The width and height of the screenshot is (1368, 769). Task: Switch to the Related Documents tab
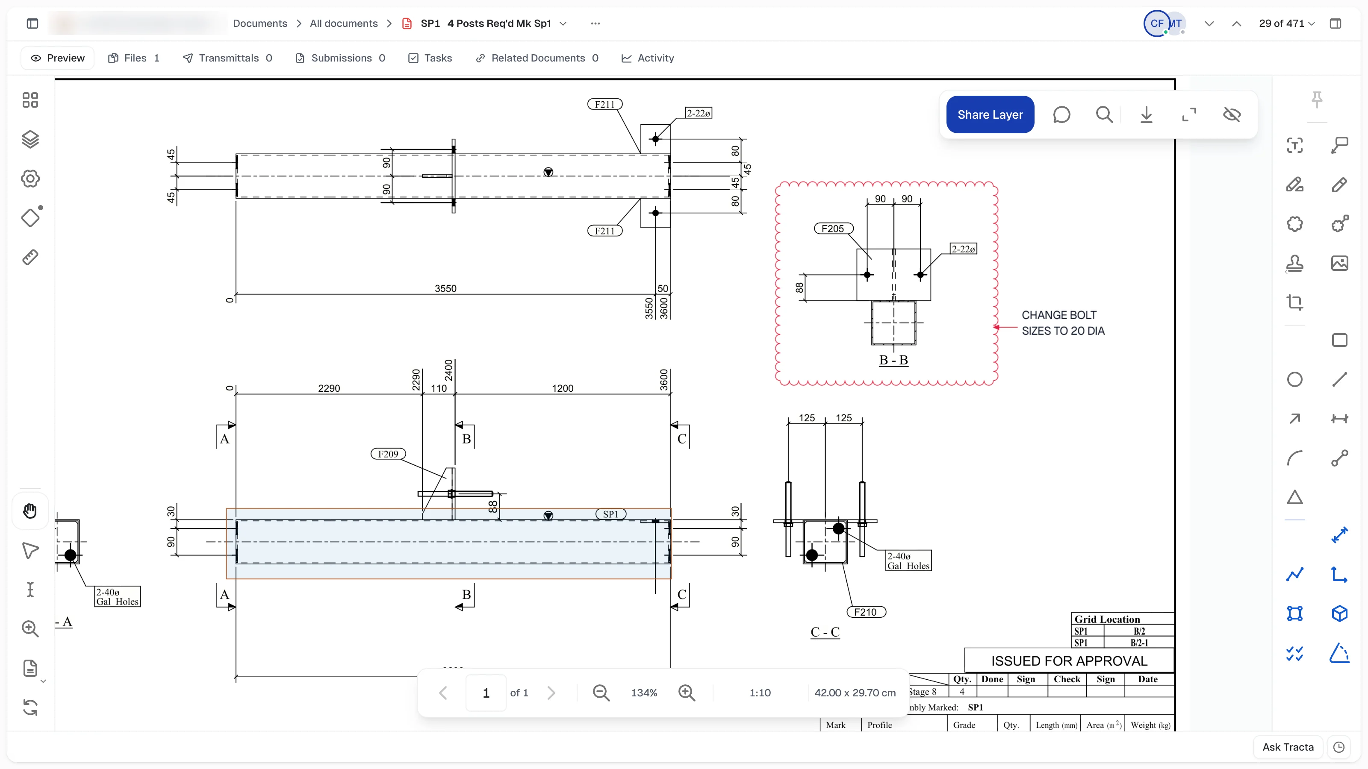(x=537, y=58)
